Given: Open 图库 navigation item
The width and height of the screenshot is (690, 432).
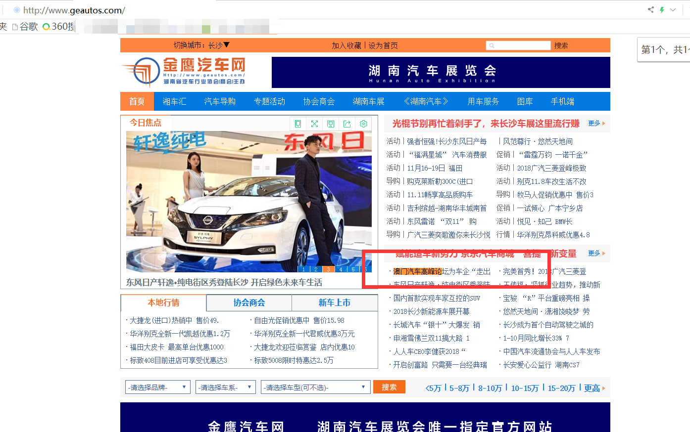Looking at the screenshot, I should (525, 101).
